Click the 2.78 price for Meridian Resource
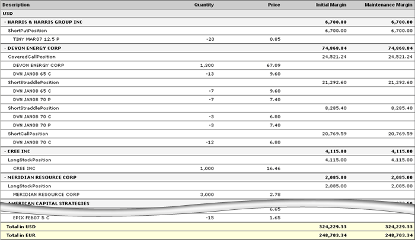415x240 pixels. [x=275, y=194]
